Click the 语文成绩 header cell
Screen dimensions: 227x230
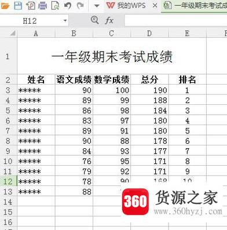(x=74, y=79)
